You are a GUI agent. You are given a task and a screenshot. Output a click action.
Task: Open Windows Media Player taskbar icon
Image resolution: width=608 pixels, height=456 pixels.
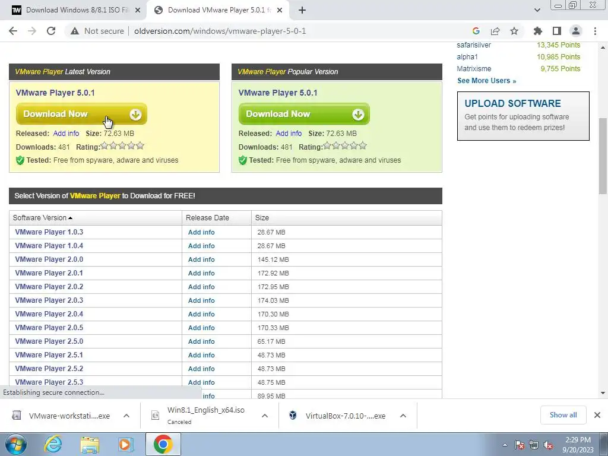[126, 444]
